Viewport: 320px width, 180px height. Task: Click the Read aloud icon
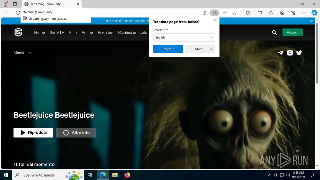[224, 13]
